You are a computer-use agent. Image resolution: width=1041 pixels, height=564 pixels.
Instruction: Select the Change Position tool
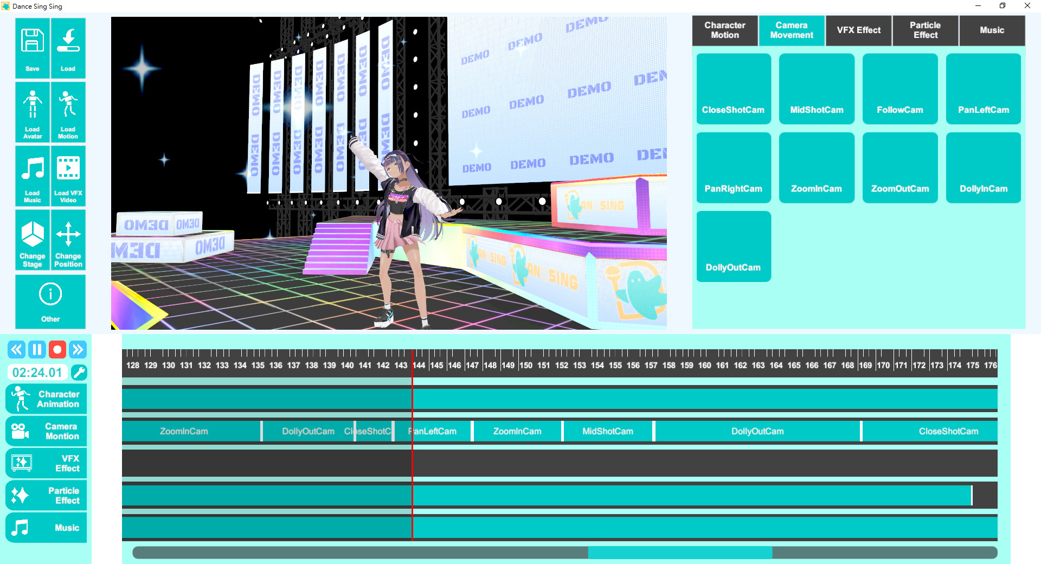tap(68, 240)
